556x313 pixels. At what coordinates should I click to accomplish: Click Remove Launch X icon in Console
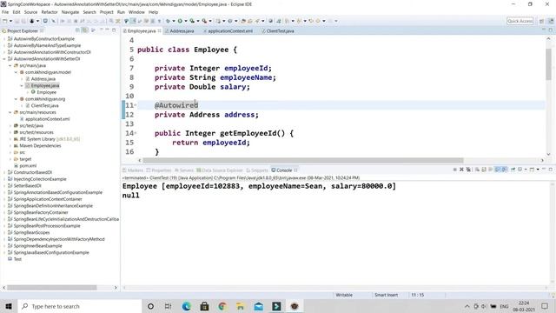(461, 170)
